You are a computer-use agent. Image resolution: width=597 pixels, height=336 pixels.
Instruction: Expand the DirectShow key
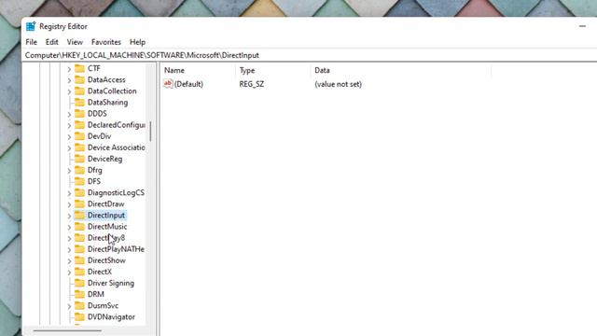(x=69, y=261)
